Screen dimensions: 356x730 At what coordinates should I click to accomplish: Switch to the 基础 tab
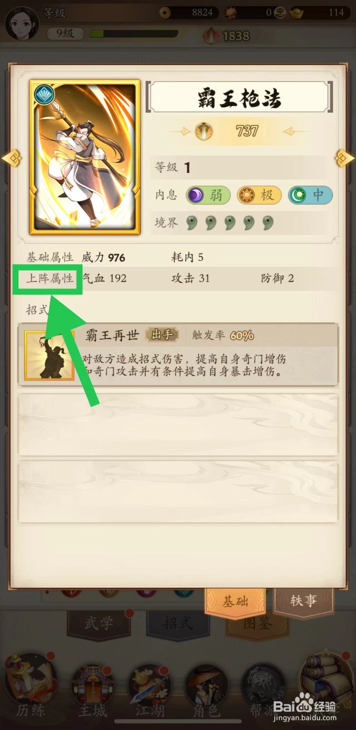point(235,602)
